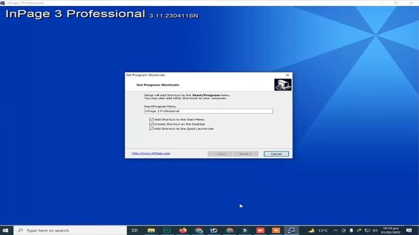Open the weather widget showing 12°C
Screen dimensions: 419x235
318,230
